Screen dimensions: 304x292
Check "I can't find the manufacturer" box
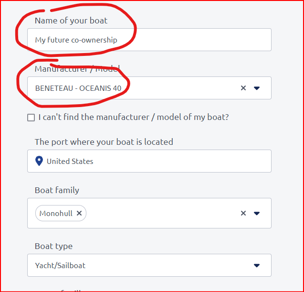tap(31, 118)
